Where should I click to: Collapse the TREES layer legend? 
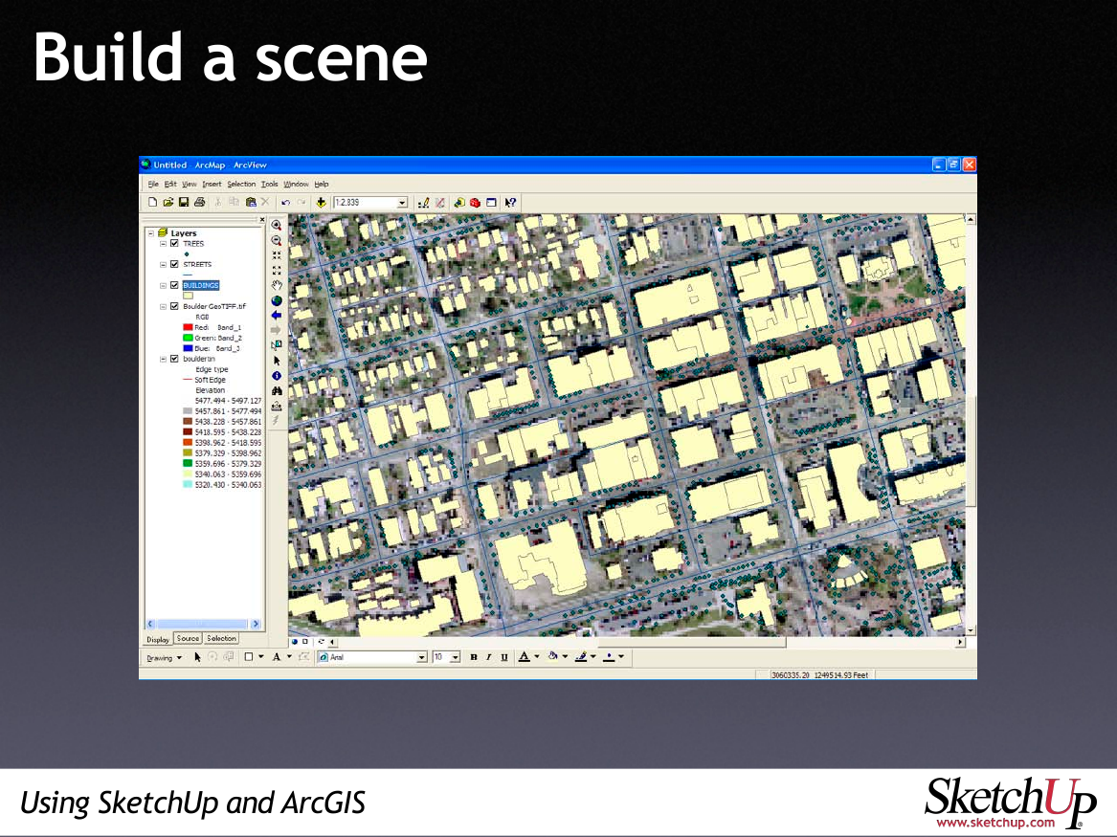[163, 243]
